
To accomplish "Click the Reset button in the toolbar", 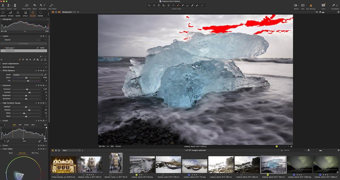I will [35, 6].
